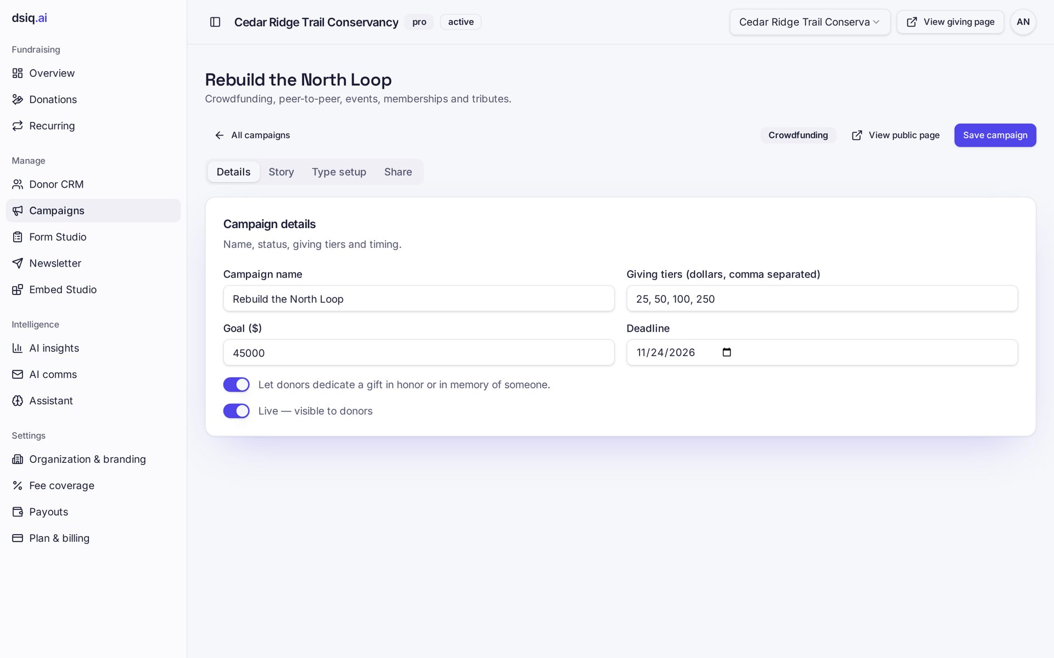Go to Newsletter
This screenshot has width=1054, height=658.
[93, 263]
